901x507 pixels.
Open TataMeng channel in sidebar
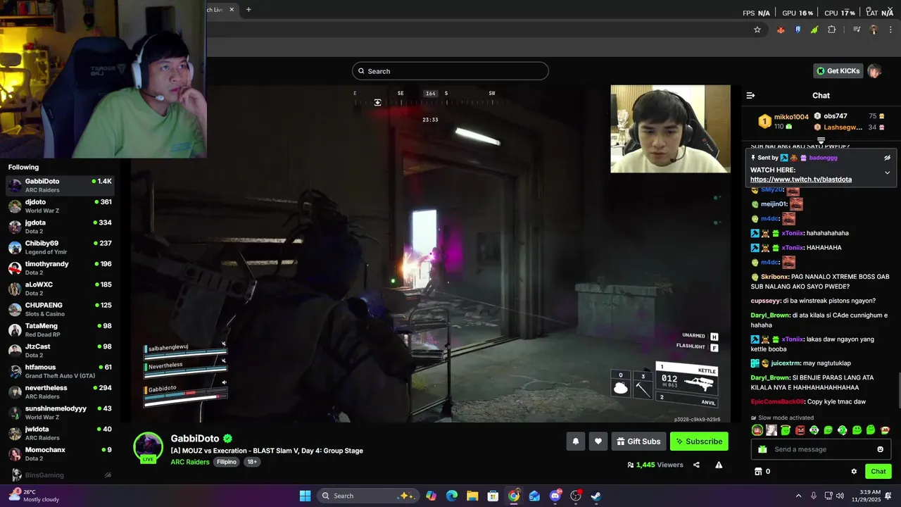(x=60, y=330)
